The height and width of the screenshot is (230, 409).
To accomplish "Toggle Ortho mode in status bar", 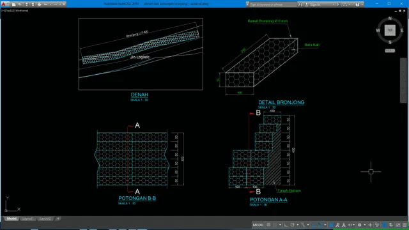I will (286, 225).
